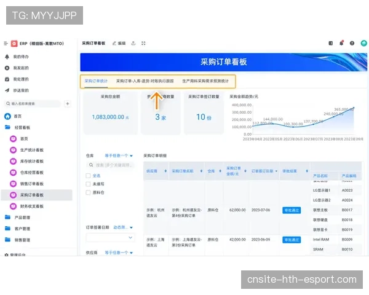Image resolution: width=369 pixels, height=295 pixels.
Task: Click product code B0010 cell
Action: (347, 250)
